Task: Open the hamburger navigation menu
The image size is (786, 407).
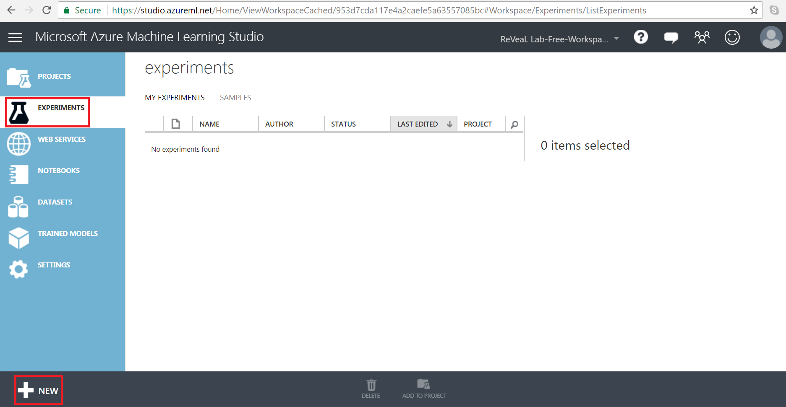Action: point(15,37)
